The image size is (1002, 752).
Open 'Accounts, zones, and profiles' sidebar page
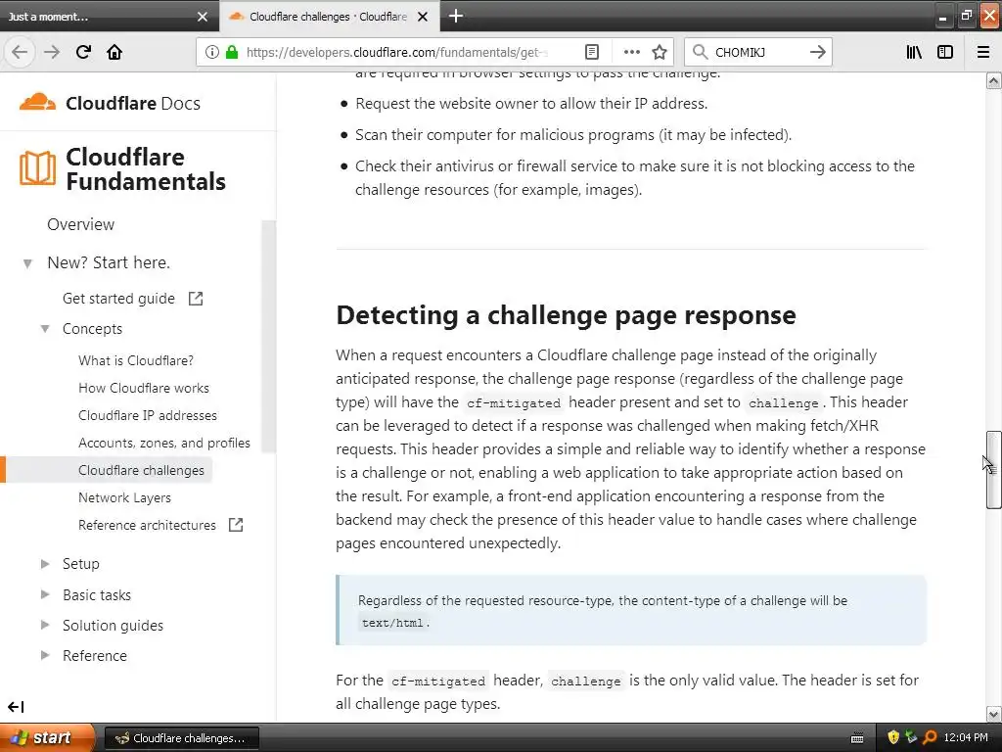coord(163,444)
